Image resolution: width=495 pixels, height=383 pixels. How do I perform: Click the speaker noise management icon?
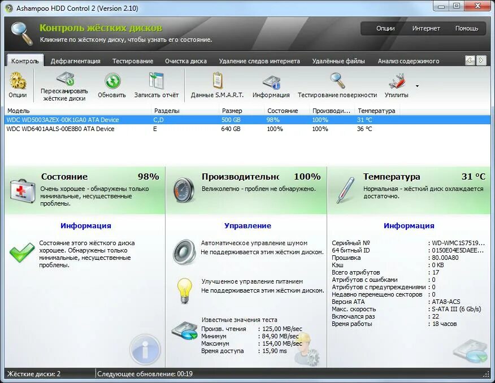(x=184, y=251)
